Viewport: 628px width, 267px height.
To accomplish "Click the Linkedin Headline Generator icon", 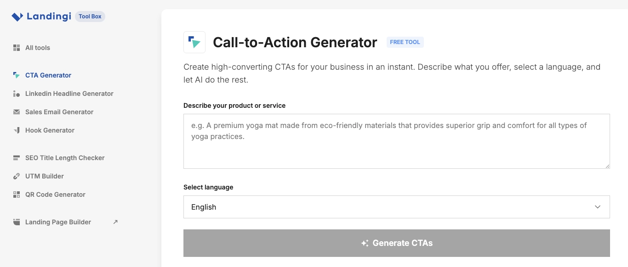I will click(x=17, y=94).
